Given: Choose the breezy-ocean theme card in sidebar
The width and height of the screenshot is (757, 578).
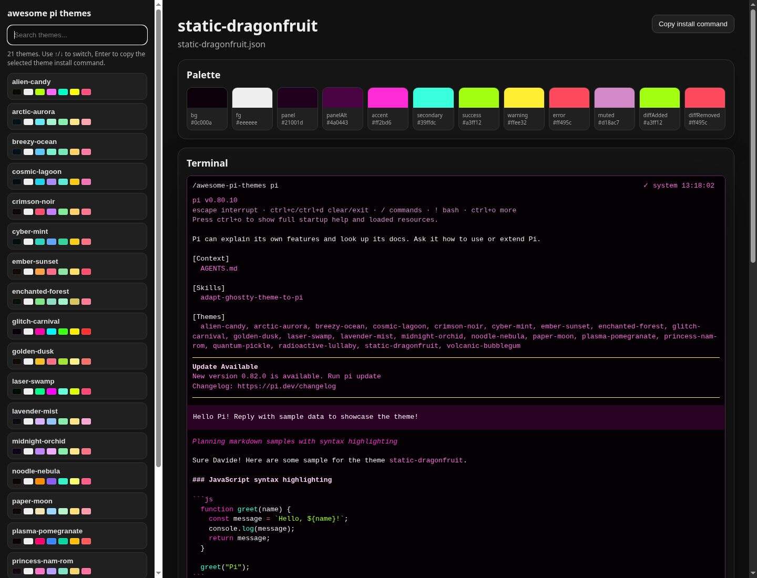Looking at the screenshot, I should (77, 147).
